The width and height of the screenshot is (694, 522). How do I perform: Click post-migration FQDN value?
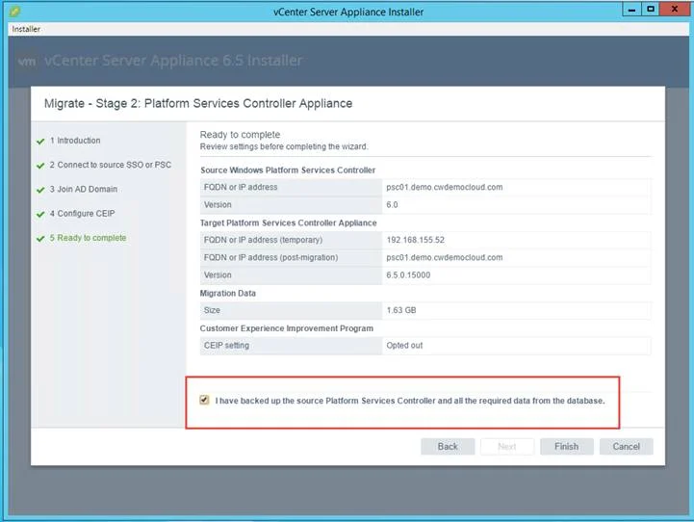pyautogui.click(x=445, y=257)
